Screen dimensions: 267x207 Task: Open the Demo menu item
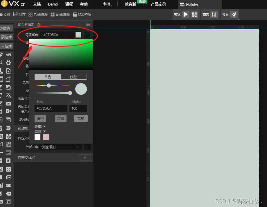(x=53, y=4)
